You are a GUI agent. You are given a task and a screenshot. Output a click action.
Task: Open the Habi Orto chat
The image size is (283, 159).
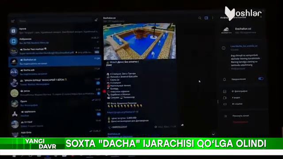point(55,134)
